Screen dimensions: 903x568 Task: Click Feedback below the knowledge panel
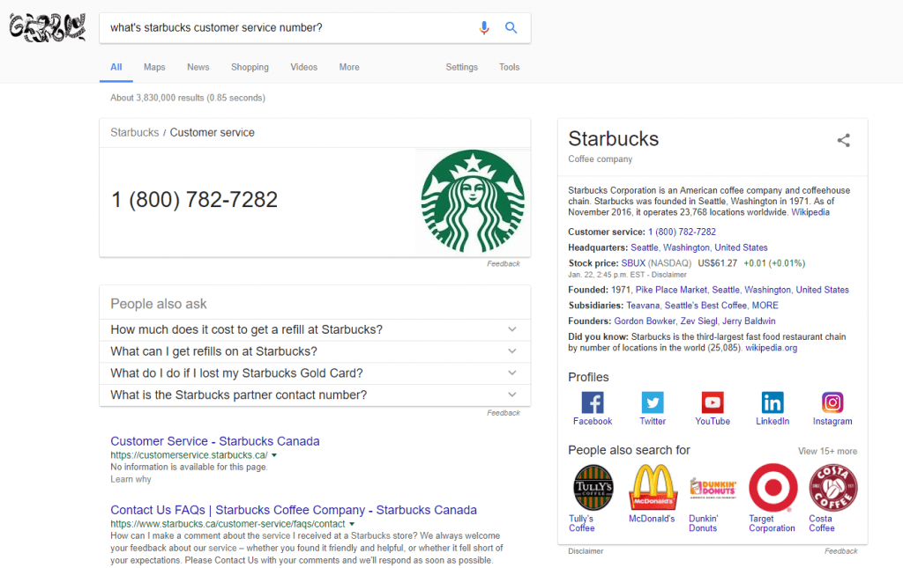pyautogui.click(x=840, y=551)
